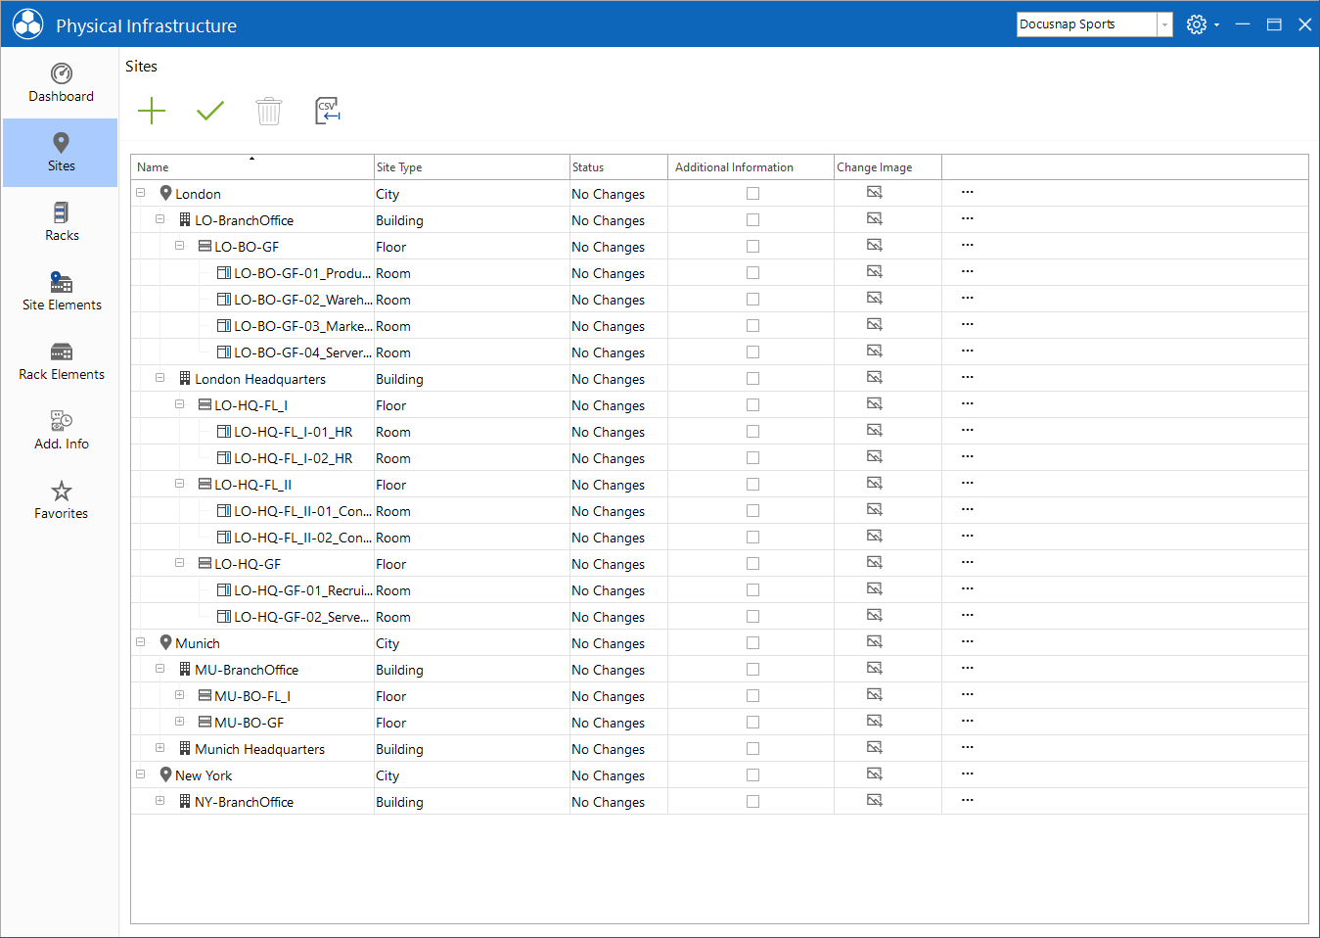The image size is (1320, 938).
Task: Click the Docusnap logo icon
Action: click(x=27, y=24)
